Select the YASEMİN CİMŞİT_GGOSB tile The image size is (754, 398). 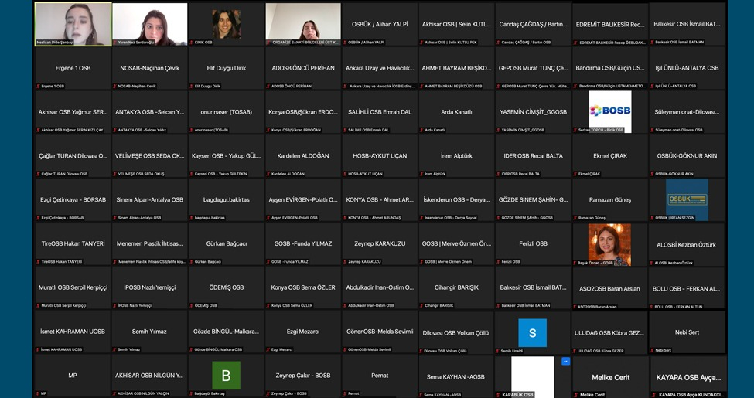(x=534, y=112)
